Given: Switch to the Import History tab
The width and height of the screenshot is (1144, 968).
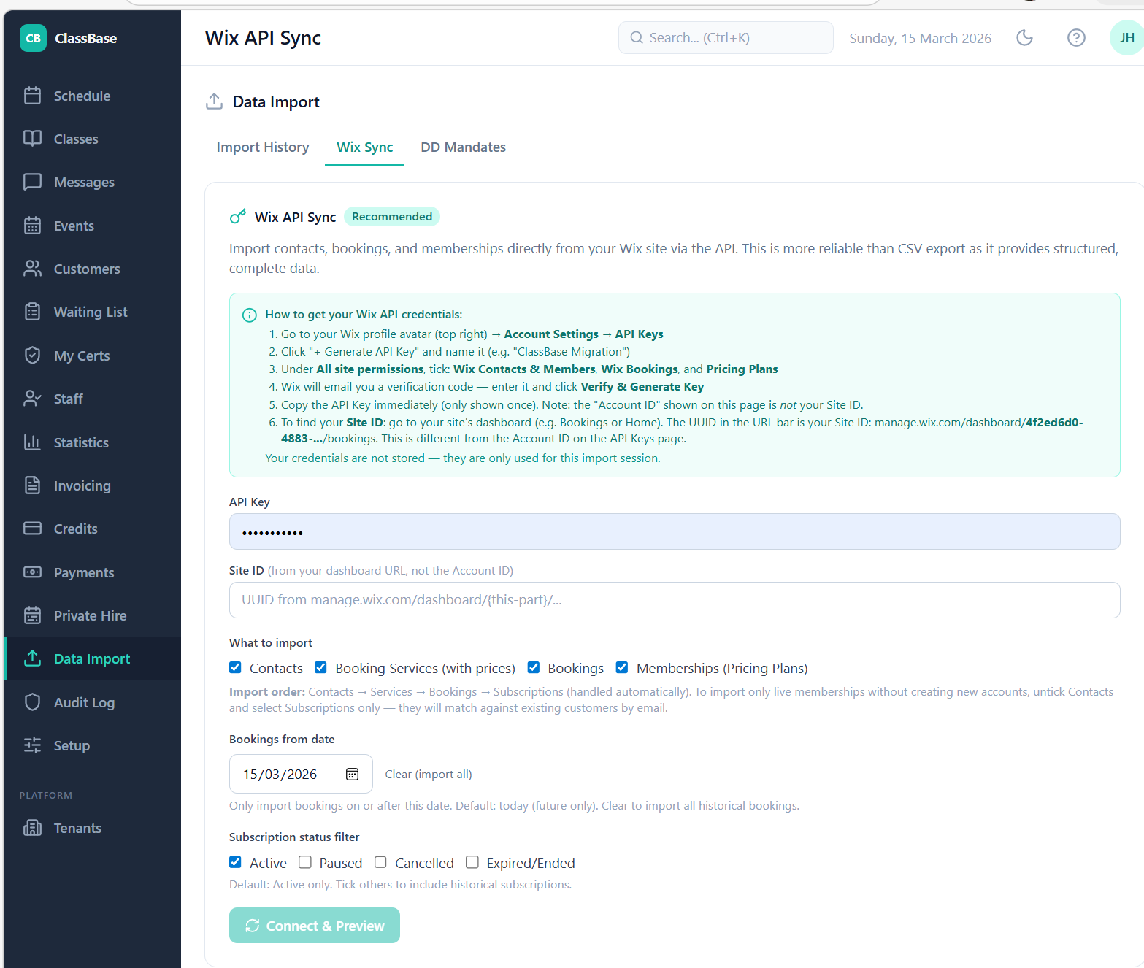Looking at the screenshot, I should 263,147.
